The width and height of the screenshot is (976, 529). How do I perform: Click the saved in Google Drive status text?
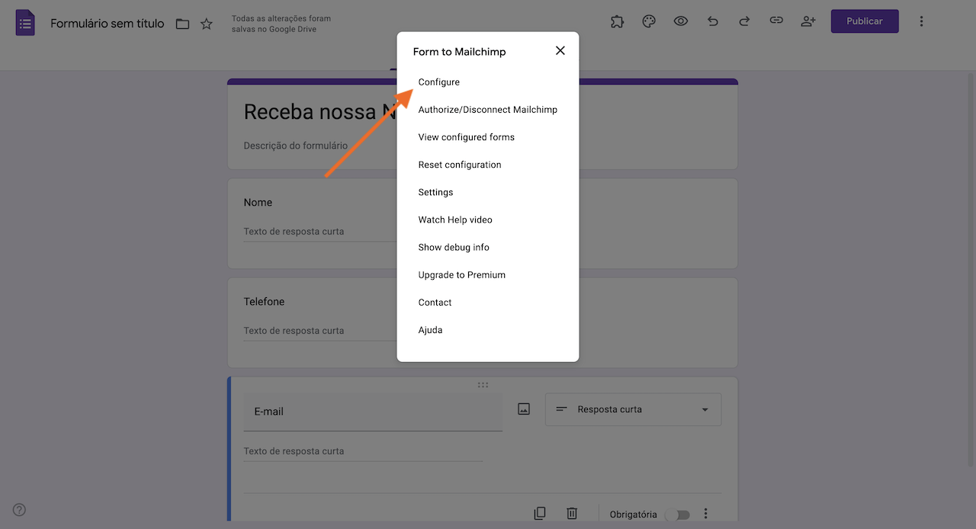(282, 24)
